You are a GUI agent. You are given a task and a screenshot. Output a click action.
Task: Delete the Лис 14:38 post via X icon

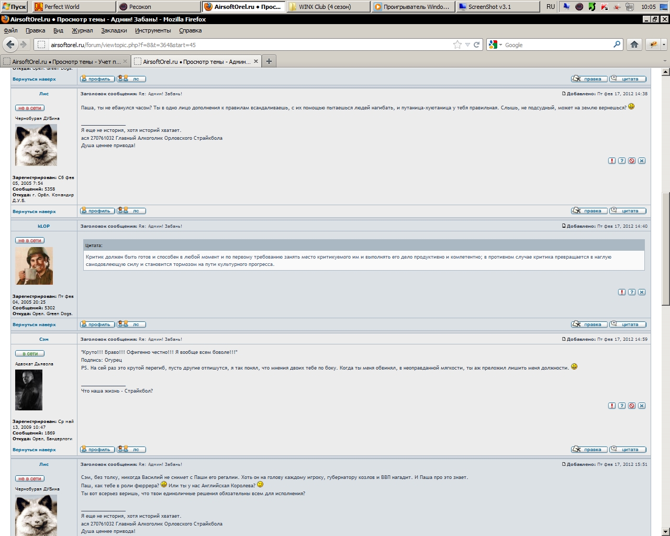pos(641,161)
